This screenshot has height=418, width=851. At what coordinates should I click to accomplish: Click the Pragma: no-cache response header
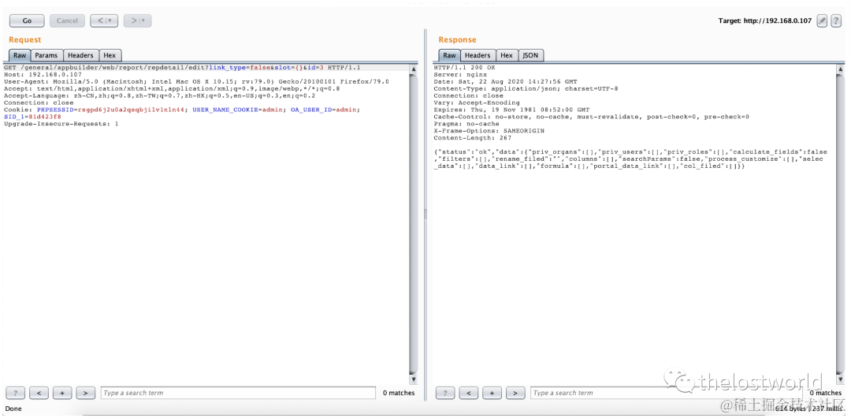(x=466, y=124)
